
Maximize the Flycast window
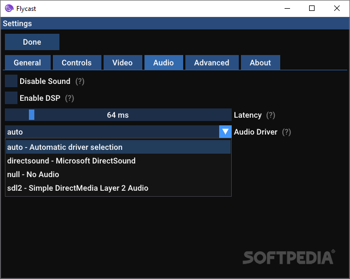pos(312,9)
